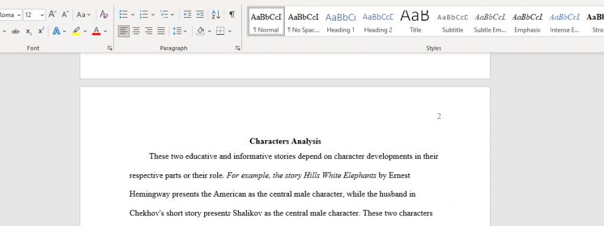Open Change Case dropdown
Image resolution: width=604 pixels, height=226 pixels.
click(x=84, y=15)
